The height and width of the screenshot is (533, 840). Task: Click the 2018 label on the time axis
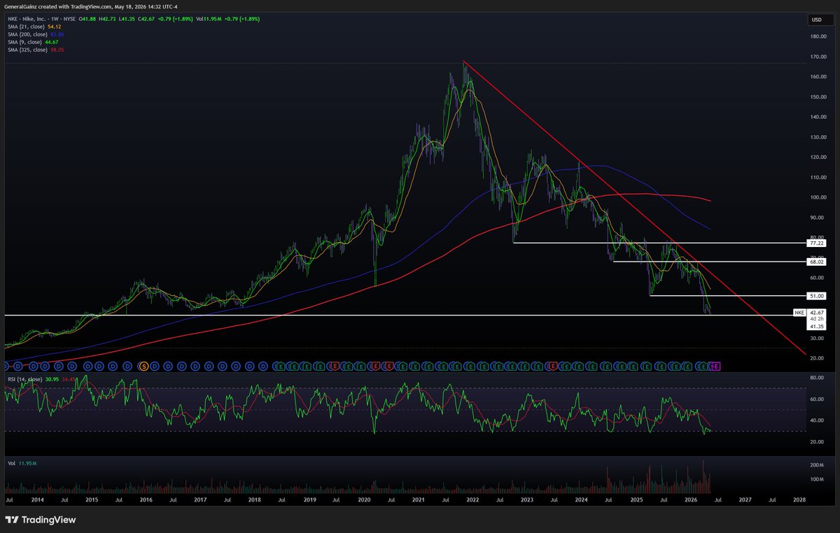pyautogui.click(x=254, y=500)
